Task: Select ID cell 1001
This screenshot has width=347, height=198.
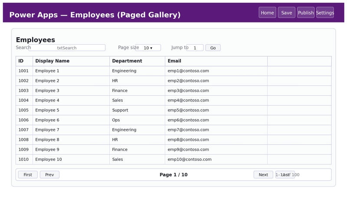Action: click(24, 71)
